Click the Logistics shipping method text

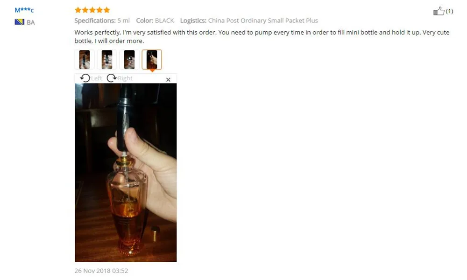[x=249, y=21]
